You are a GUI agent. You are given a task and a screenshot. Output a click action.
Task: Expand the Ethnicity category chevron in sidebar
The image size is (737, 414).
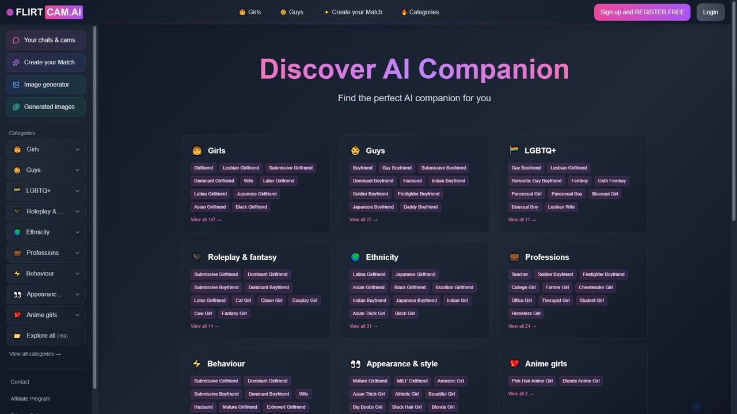click(77, 232)
